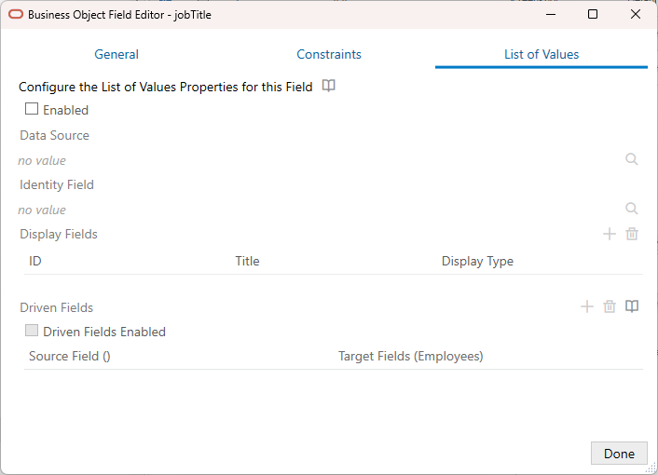The width and height of the screenshot is (658, 475).
Task: Open Driven Fields help book icon
Action: click(x=632, y=306)
